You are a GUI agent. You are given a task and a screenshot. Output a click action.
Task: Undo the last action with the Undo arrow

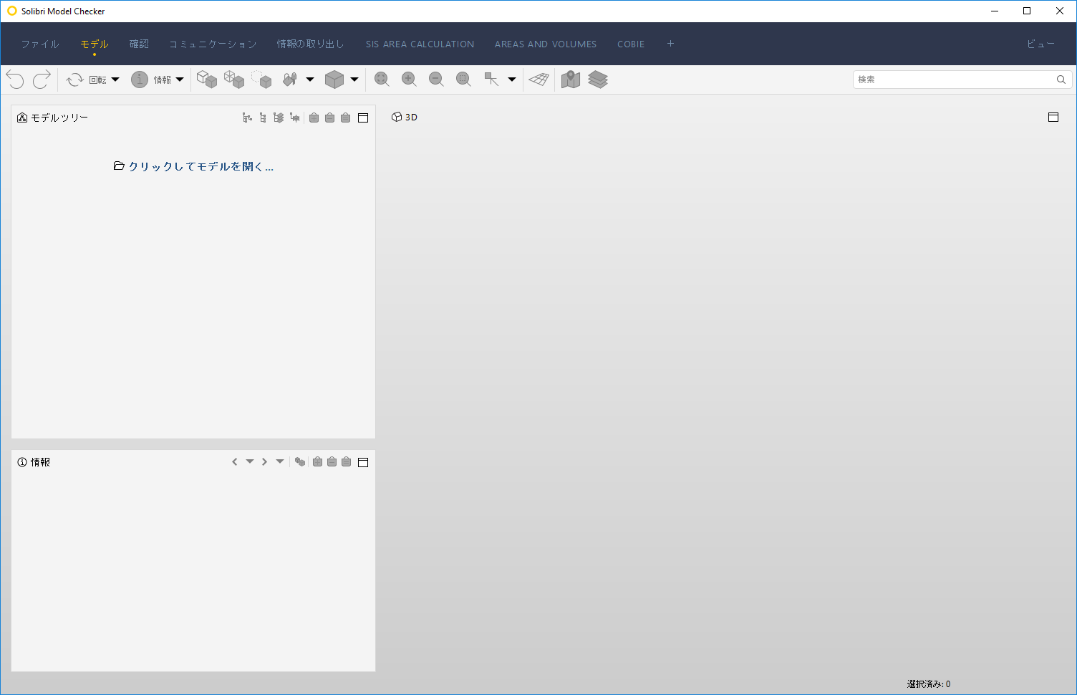[15, 80]
